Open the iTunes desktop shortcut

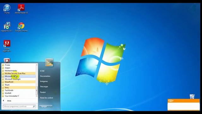coord(7,9)
